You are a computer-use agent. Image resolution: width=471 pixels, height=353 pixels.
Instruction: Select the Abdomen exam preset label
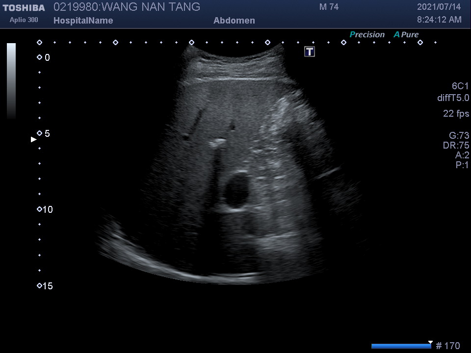tap(234, 21)
